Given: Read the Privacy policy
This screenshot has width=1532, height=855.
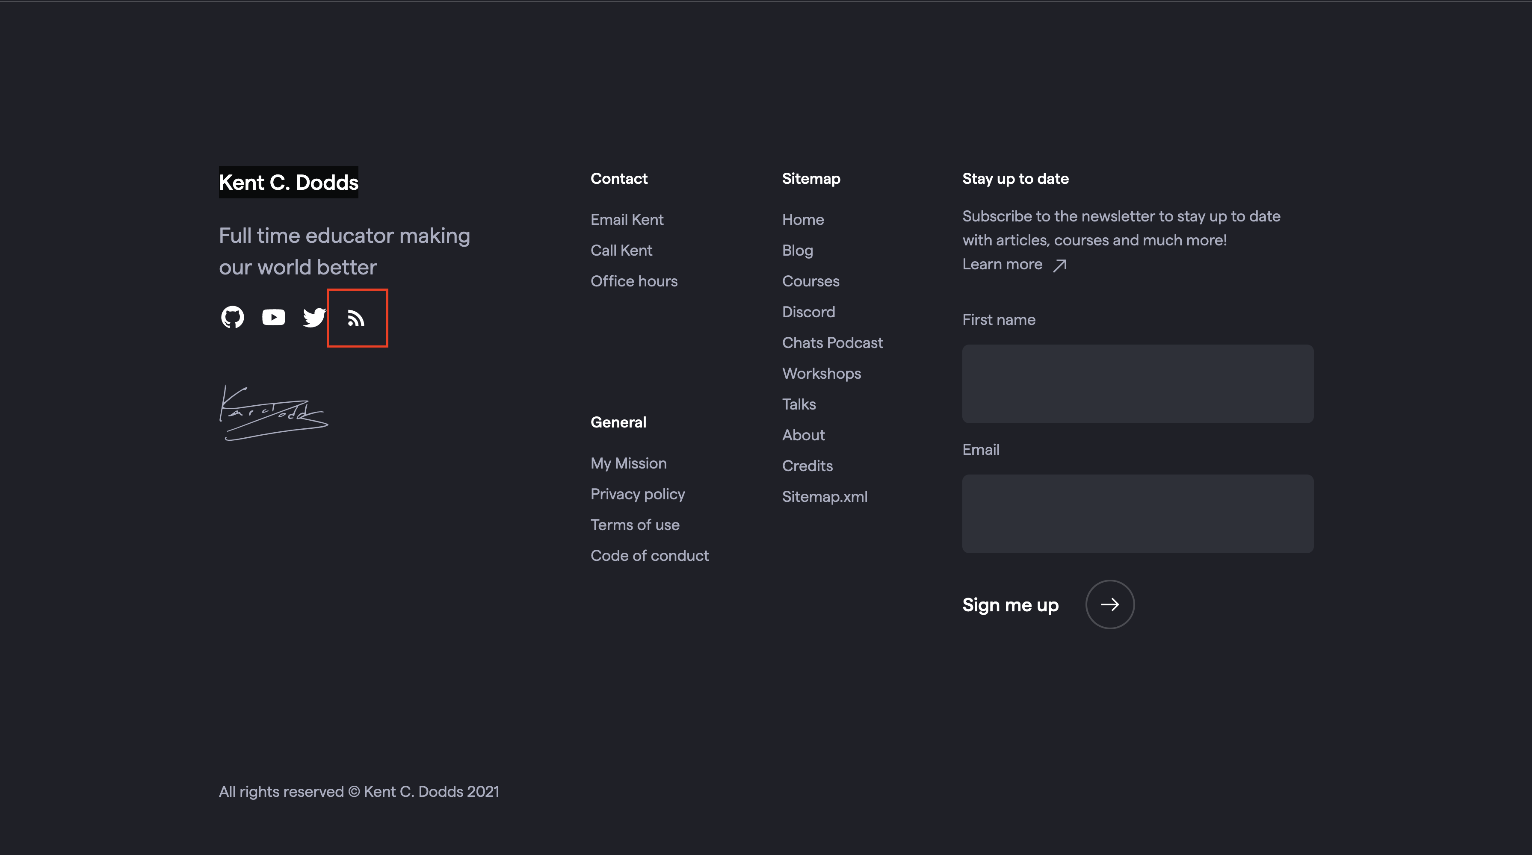Looking at the screenshot, I should (x=638, y=494).
